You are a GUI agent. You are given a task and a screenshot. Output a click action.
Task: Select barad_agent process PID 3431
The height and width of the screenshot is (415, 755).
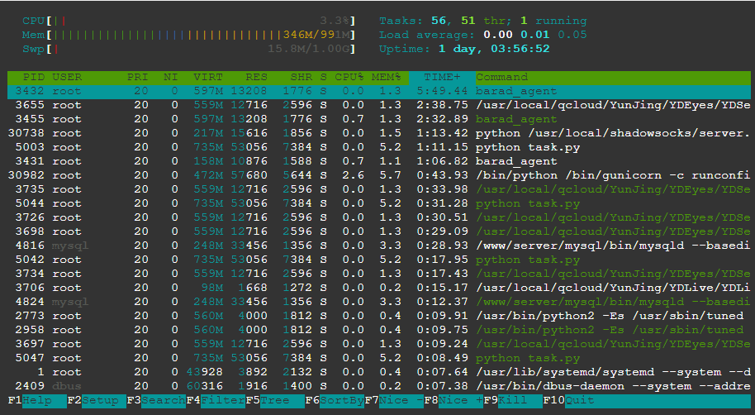[x=379, y=161]
